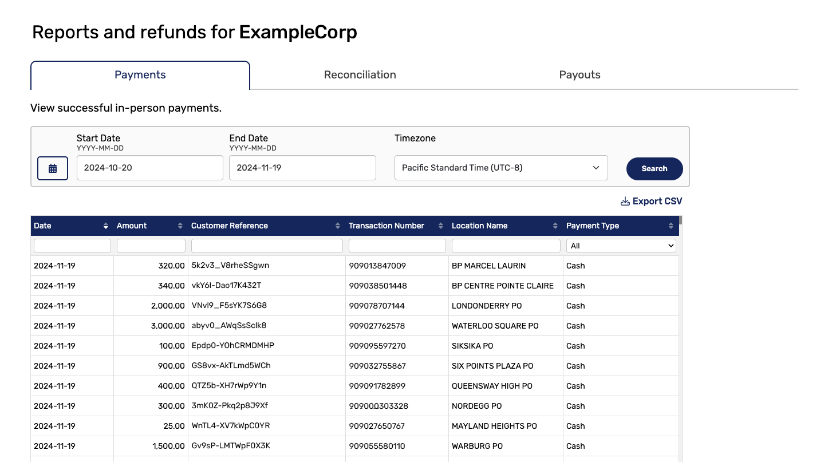Sort by Customer Reference column
Image resolution: width=828 pixels, height=462 pixels.
point(337,226)
